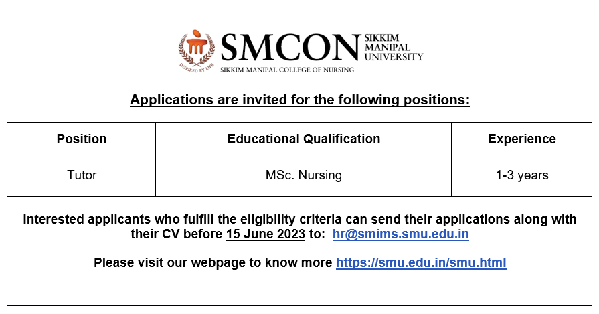Click the Please visit our webpage text

click(213, 263)
